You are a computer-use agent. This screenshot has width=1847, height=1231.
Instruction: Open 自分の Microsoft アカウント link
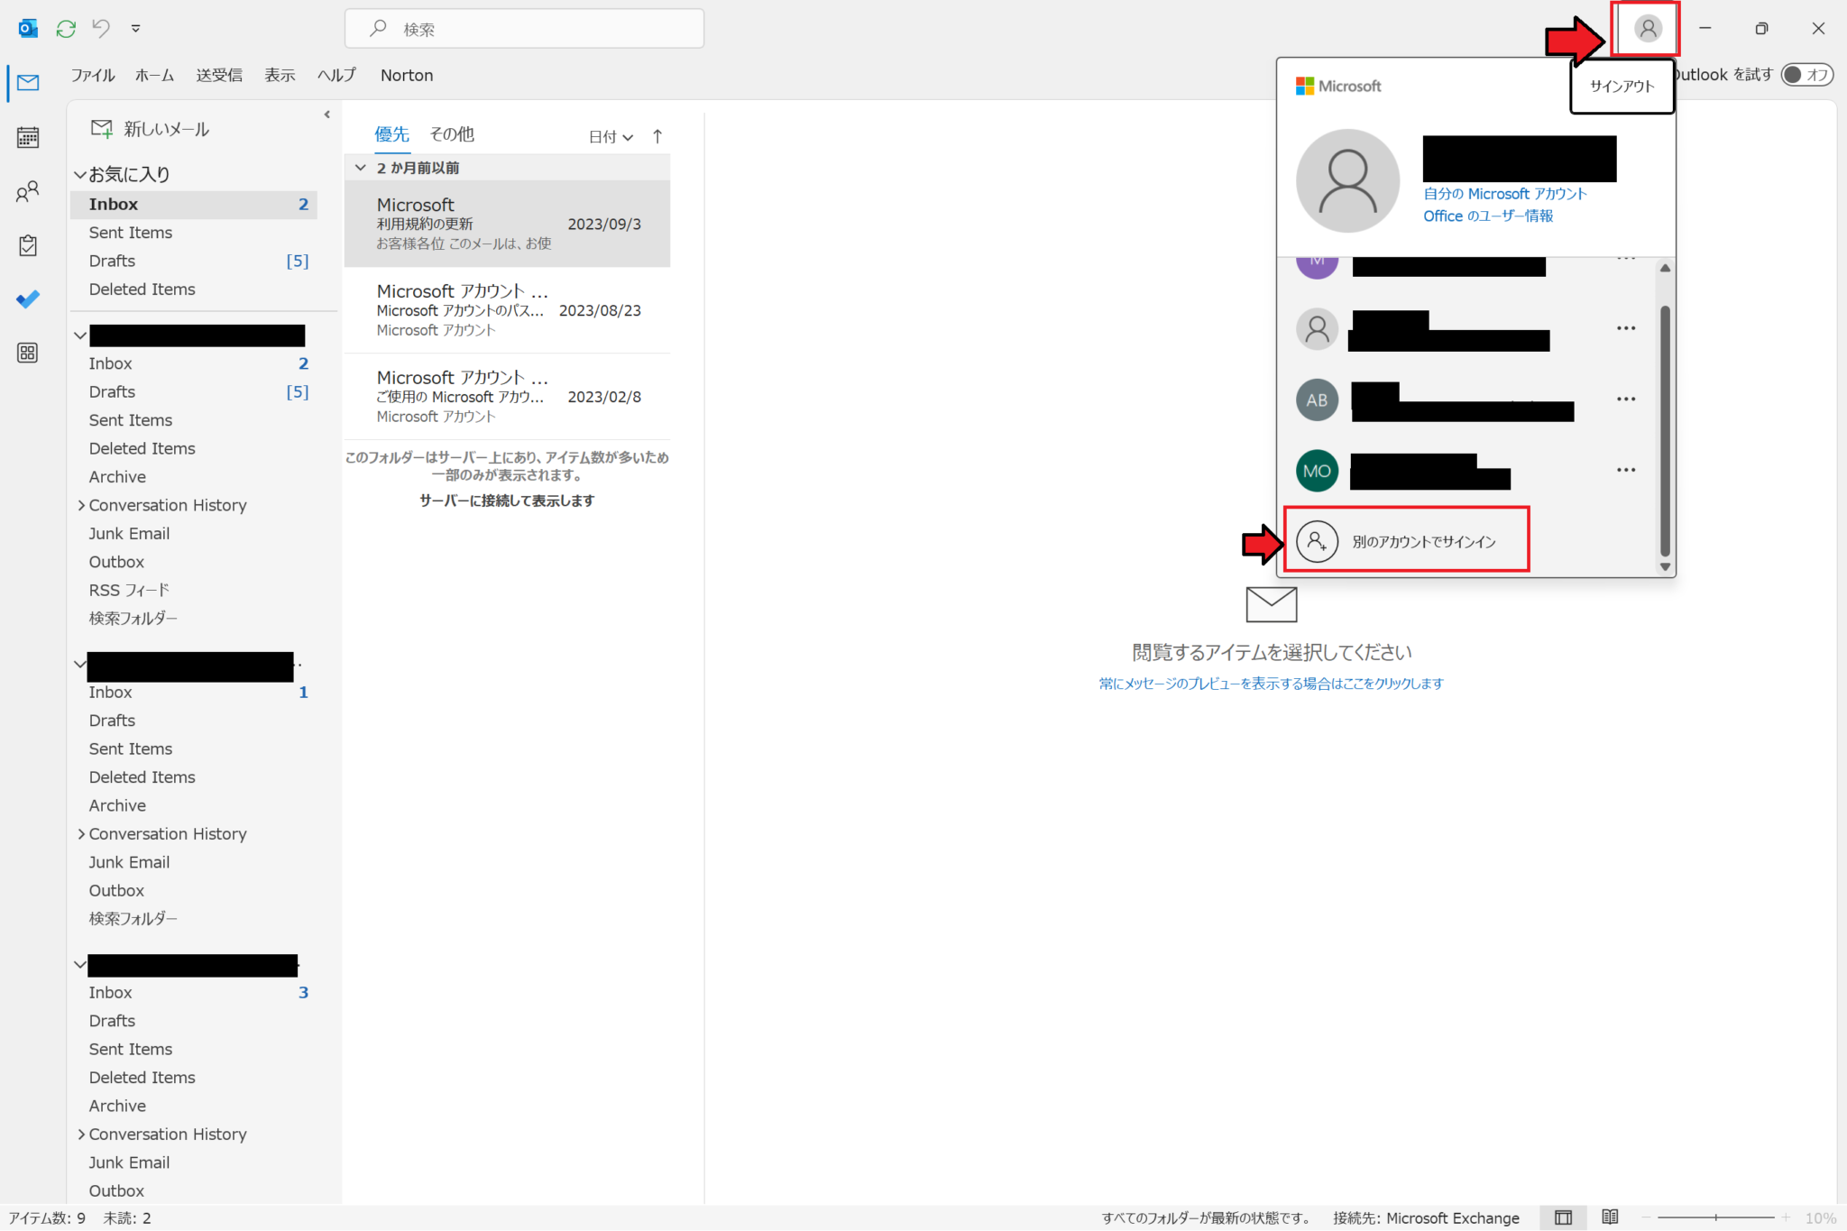pyautogui.click(x=1504, y=194)
